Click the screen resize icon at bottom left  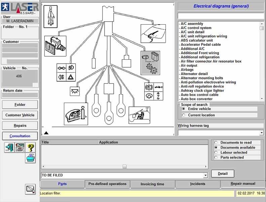pos(30,189)
